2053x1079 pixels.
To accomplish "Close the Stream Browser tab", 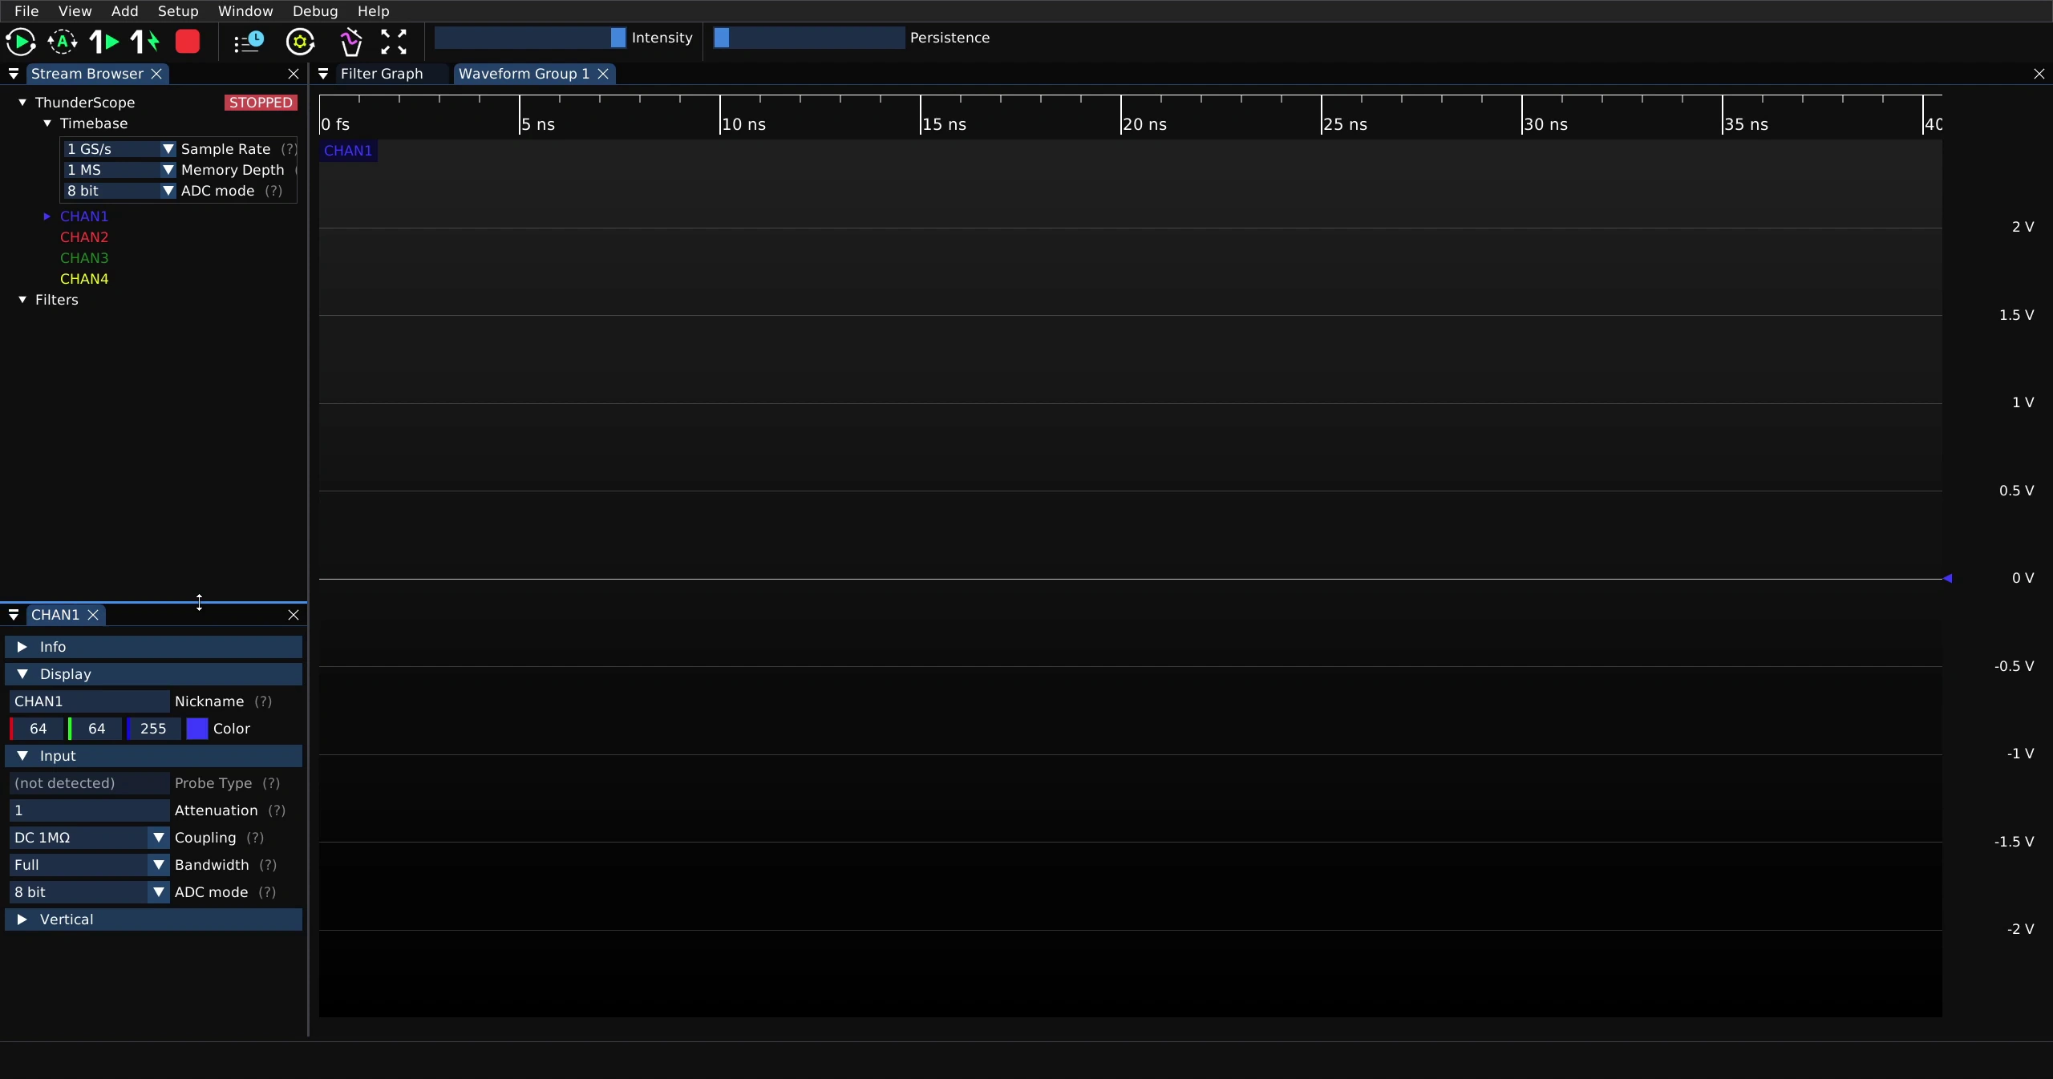I will click(x=157, y=74).
